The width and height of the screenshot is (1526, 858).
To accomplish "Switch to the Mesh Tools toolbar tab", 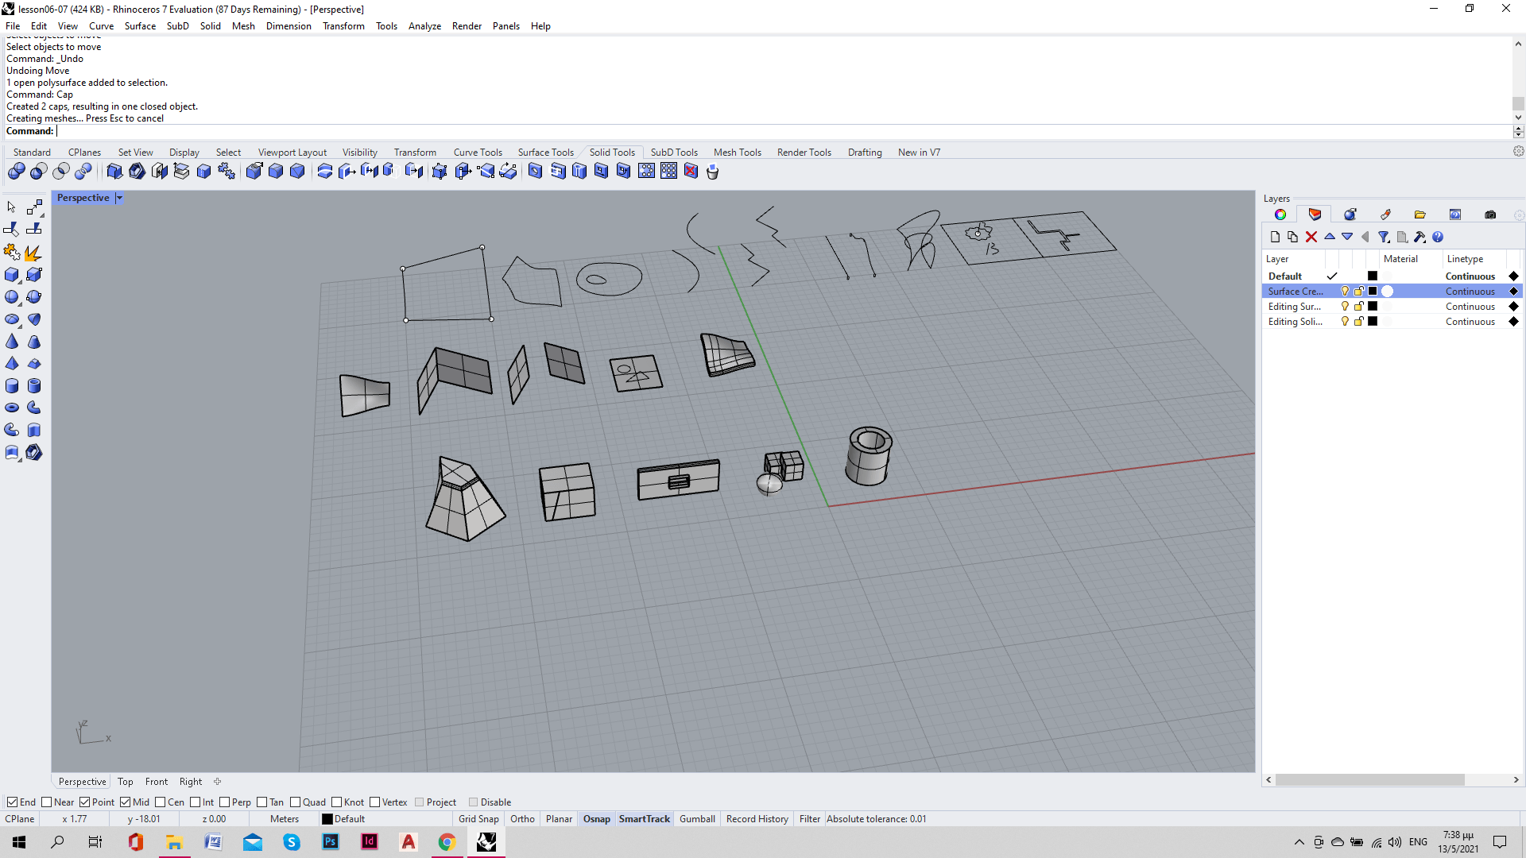I will 737,153.
